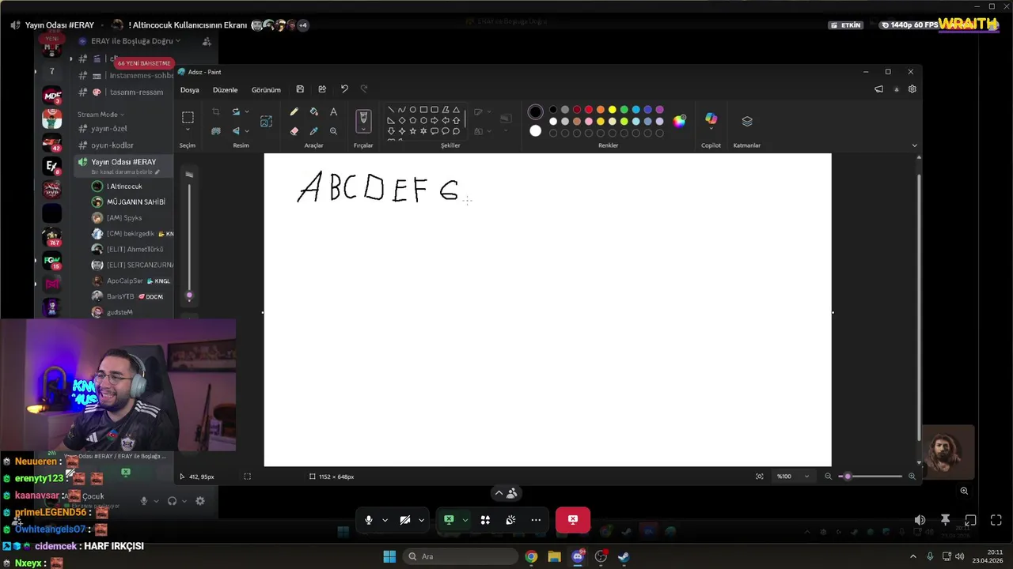Select the Magnifier tool
1013x569 pixels.
pos(333,131)
